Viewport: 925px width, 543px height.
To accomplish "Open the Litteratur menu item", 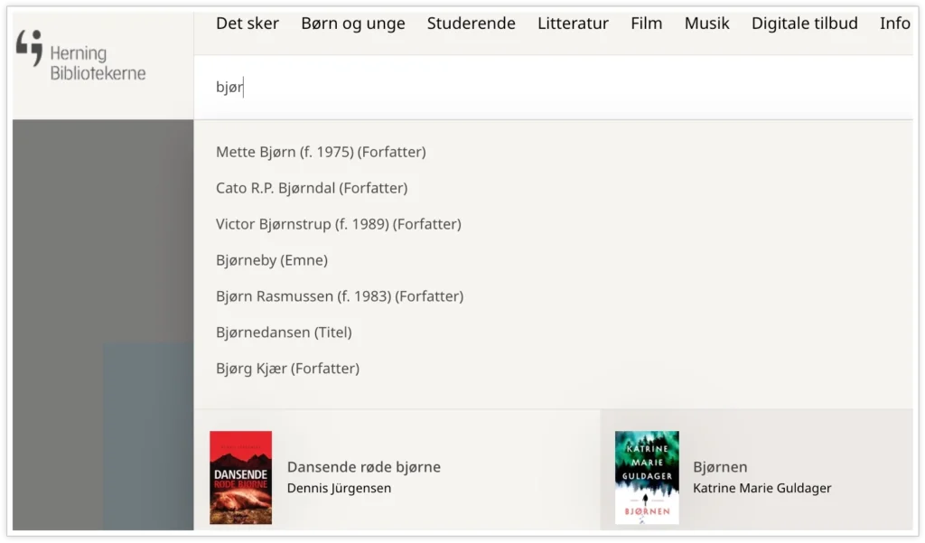I will click(x=573, y=23).
